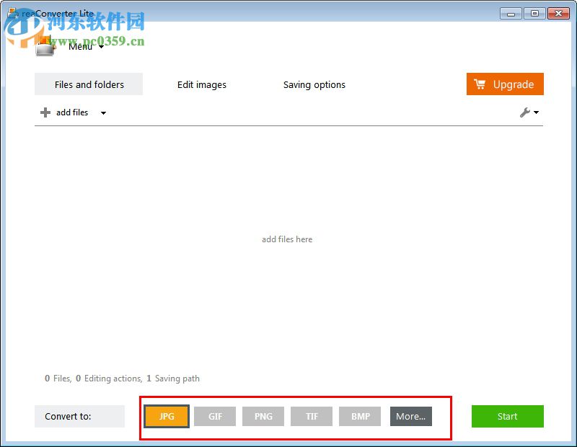
Task: Click the reaConverter printer logo icon
Action: tap(45, 47)
